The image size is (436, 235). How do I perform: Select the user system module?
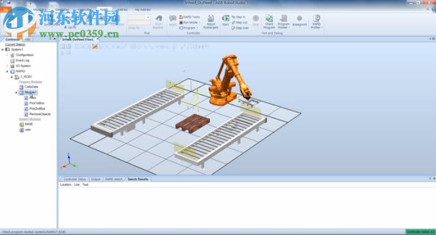coord(28,129)
